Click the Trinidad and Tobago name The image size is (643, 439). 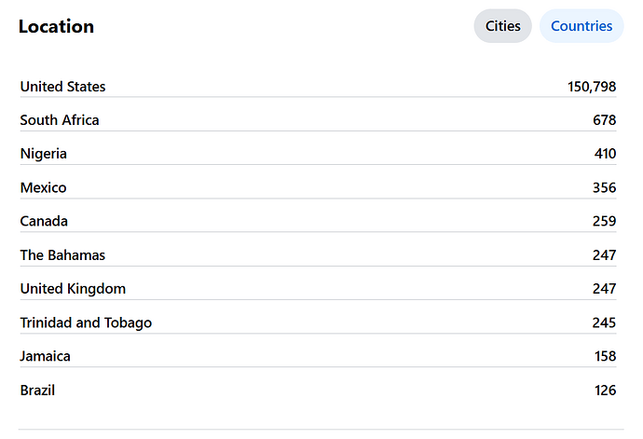pos(86,322)
